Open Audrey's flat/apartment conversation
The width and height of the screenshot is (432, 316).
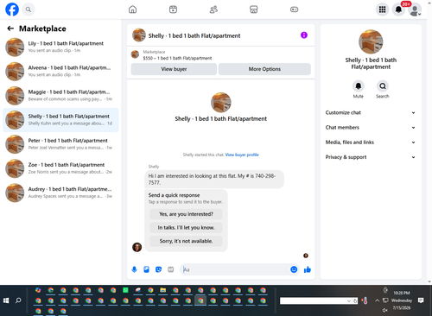(60, 193)
